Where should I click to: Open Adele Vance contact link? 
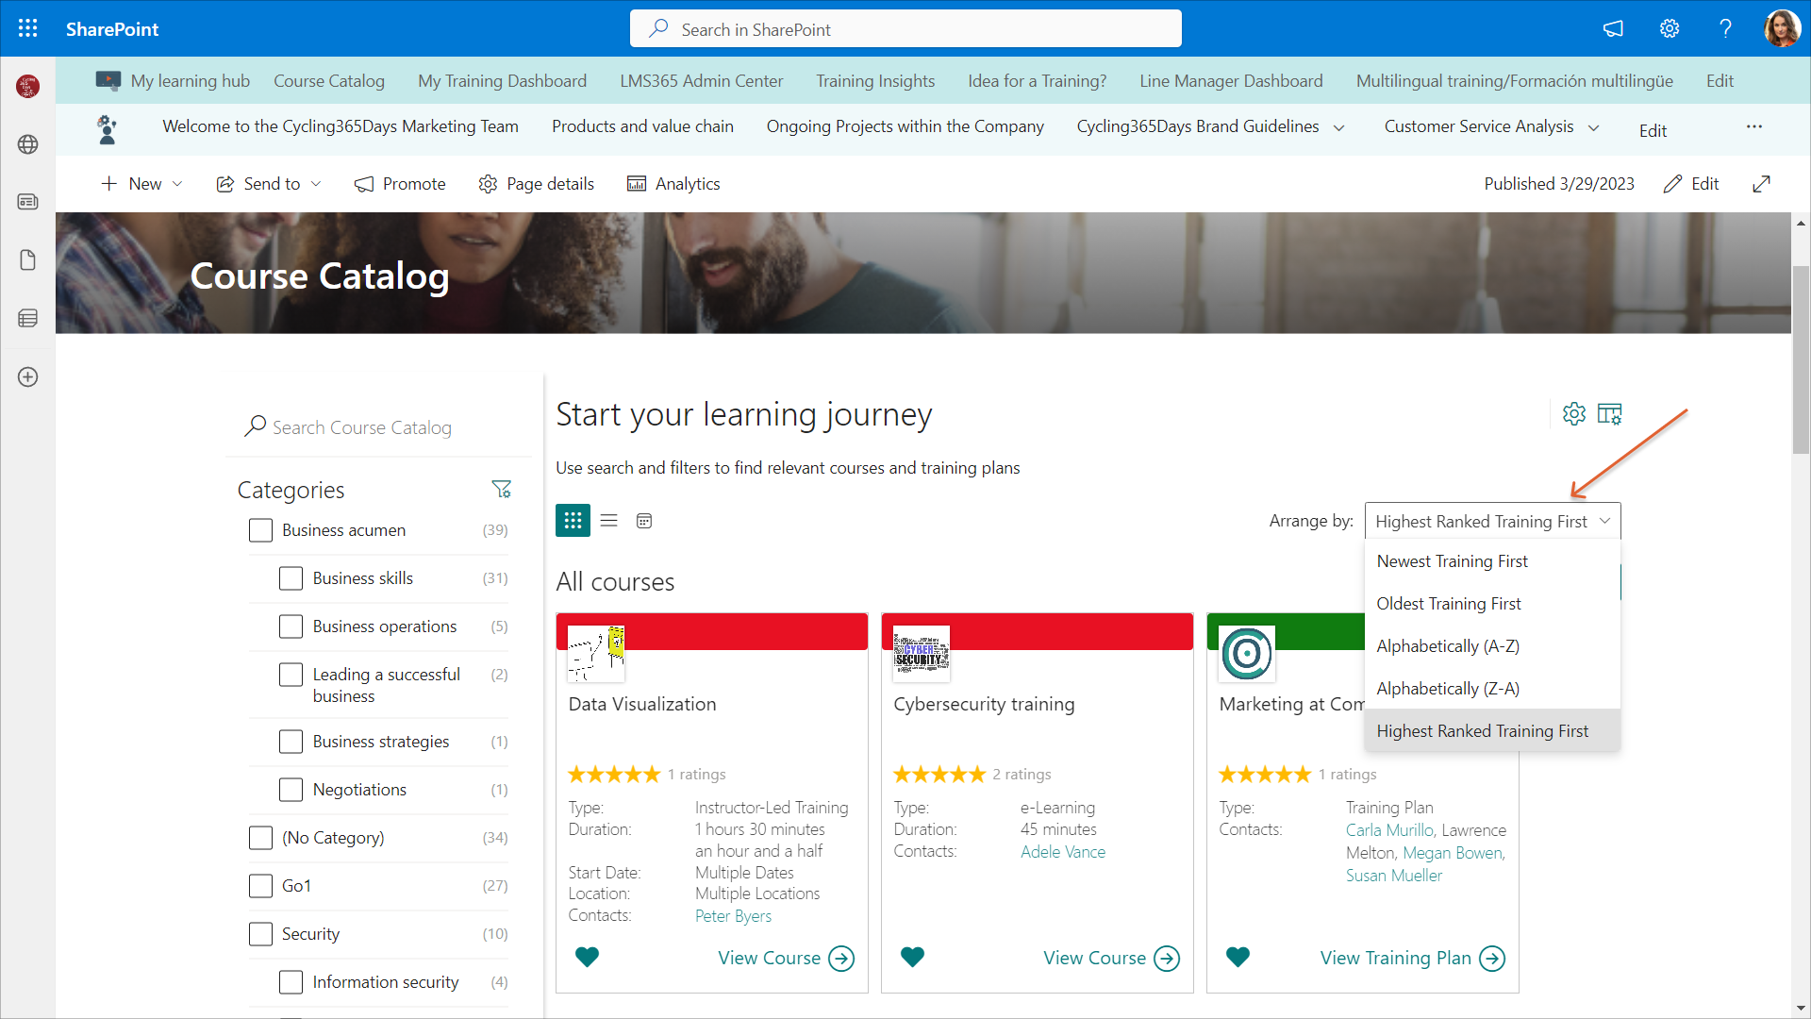(1062, 852)
